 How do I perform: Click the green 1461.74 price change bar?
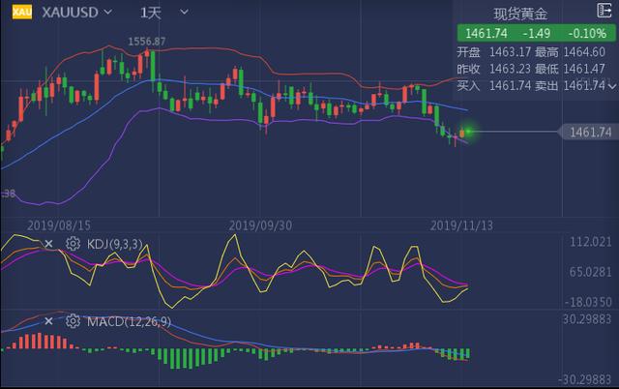pyautogui.click(x=536, y=33)
